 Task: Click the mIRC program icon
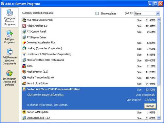pos(24,66)
